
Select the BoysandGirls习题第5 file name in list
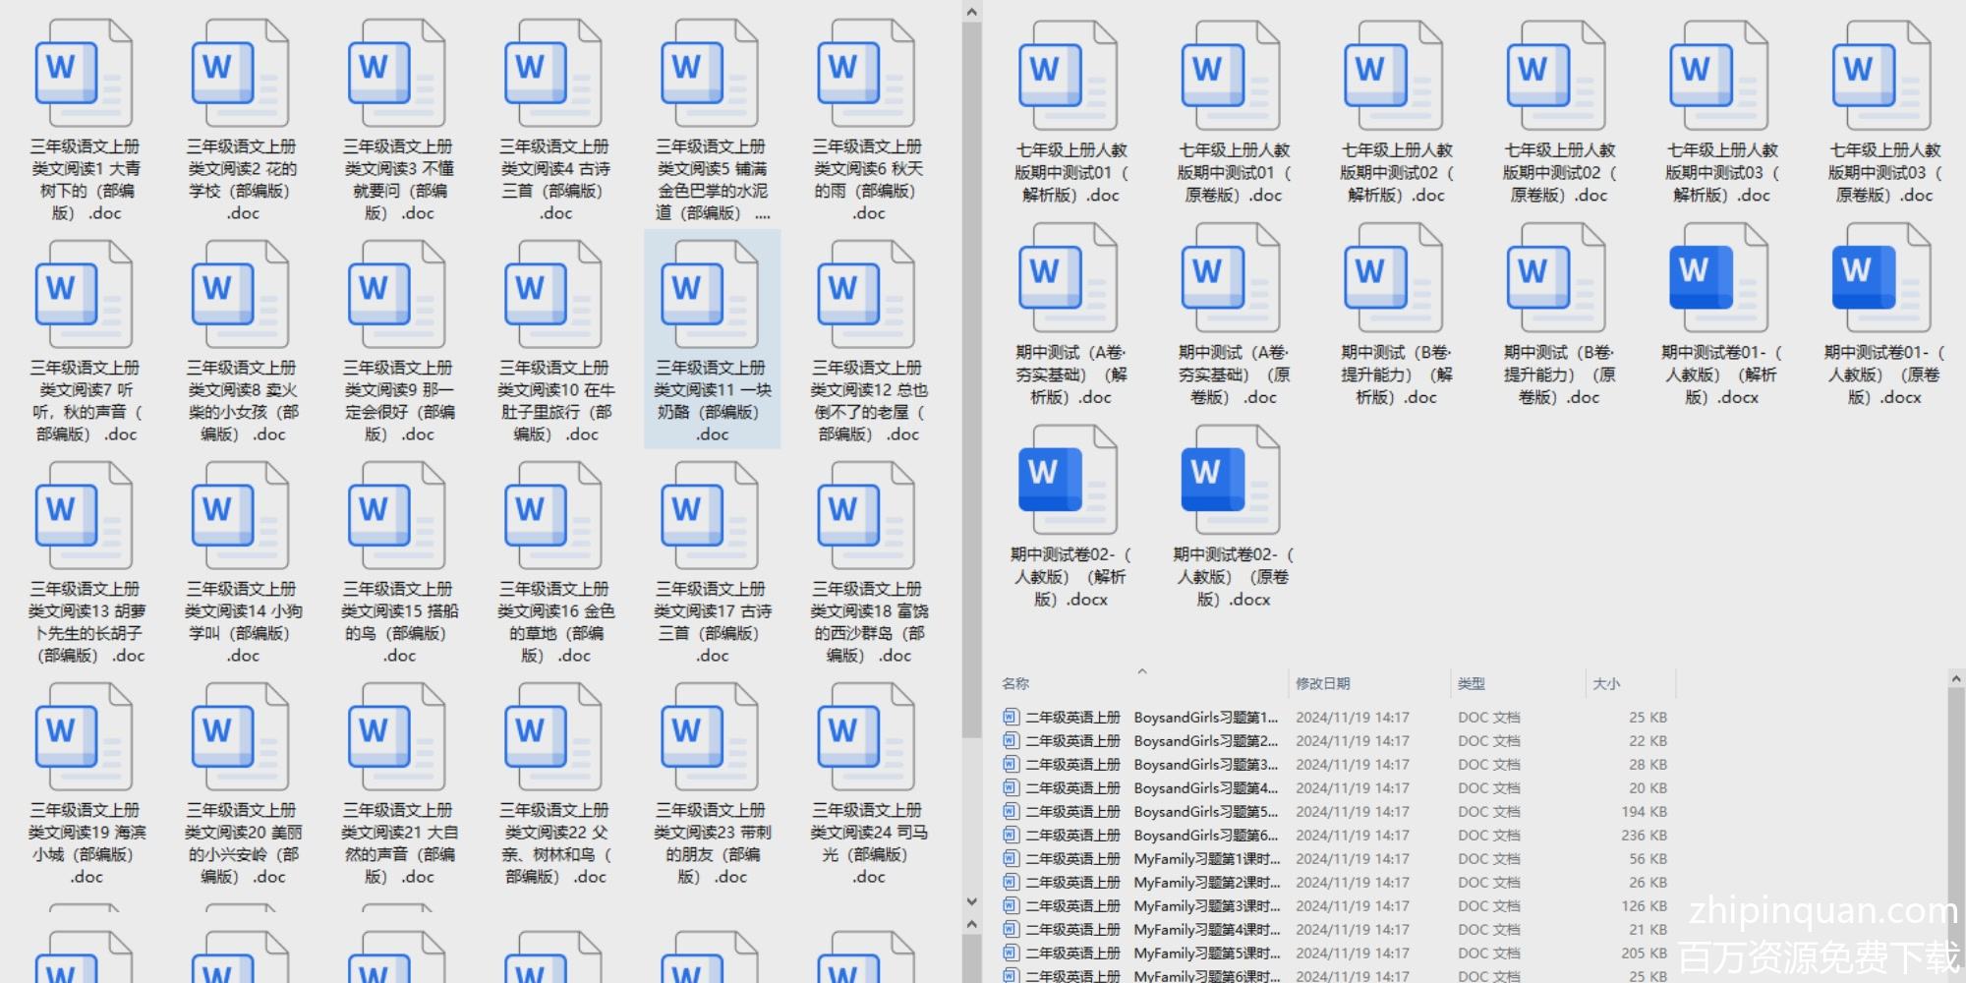[x=1205, y=812]
